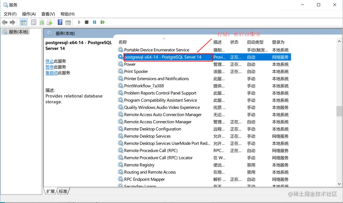Sort by the 登录为 column header
The image size is (343, 203).
[x=278, y=42]
